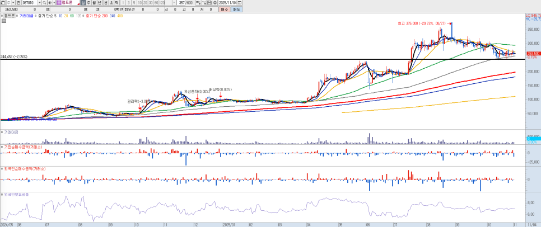Click the top-left chart menu icon
The height and width of the screenshot is (227, 541).
(4, 5)
